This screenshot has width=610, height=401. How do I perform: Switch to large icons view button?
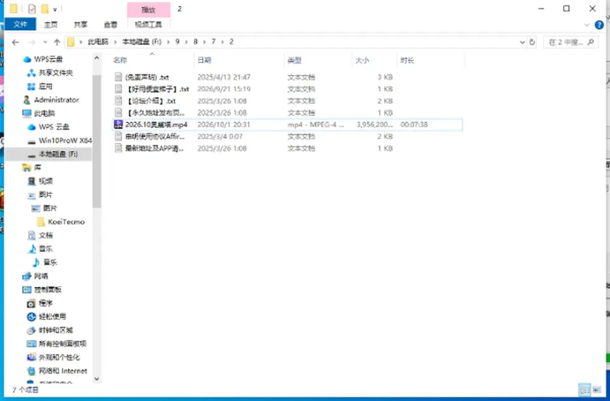pos(597,390)
